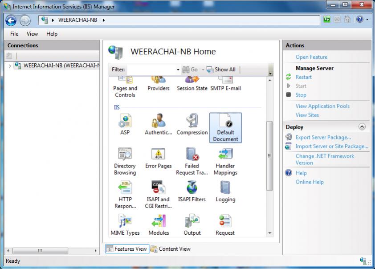Screen dimensions: 375x269
Task: Open the Go button dropdown arrow
Action: click(x=203, y=69)
